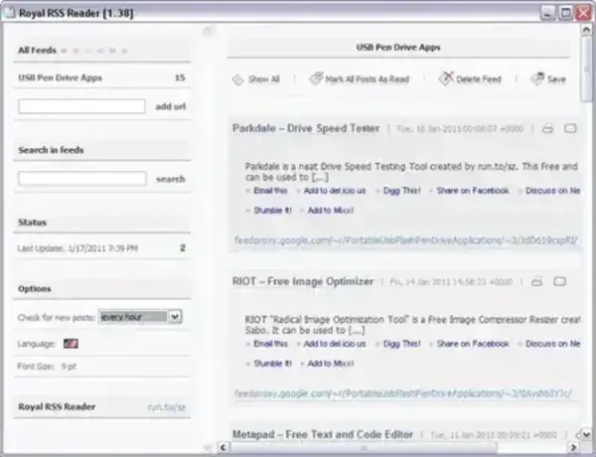Open the RIOT feedproxy.google.com link

tap(403, 393)
